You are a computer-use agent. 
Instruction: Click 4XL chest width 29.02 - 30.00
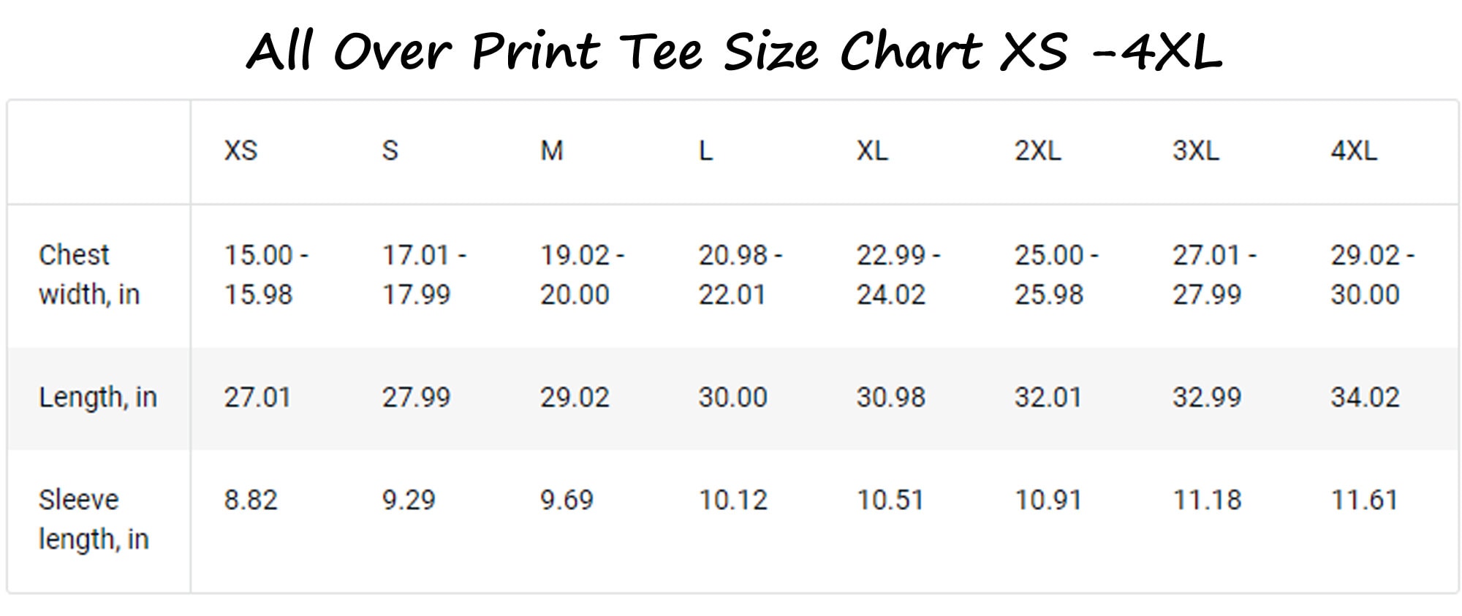1373,275
